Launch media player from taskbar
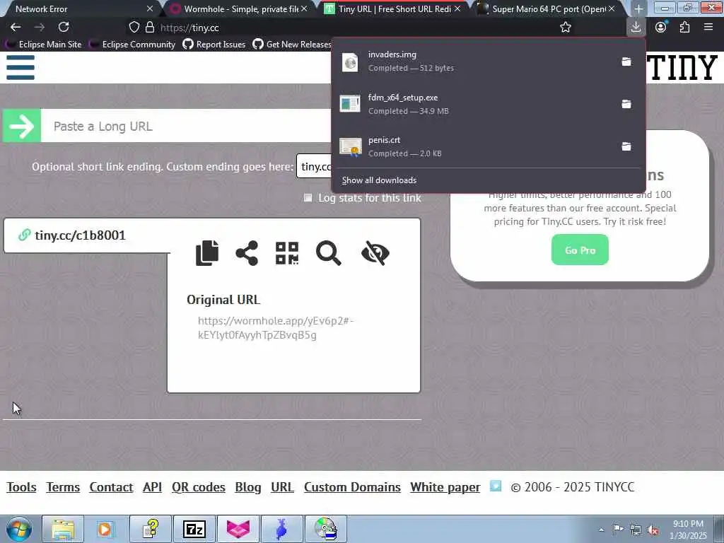The width and height of the screenshot is (724, 543). (105, 529)
